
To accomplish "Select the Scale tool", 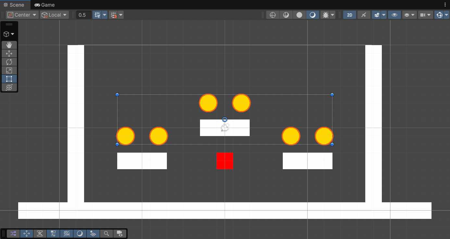I will click(x=9, y=70).
